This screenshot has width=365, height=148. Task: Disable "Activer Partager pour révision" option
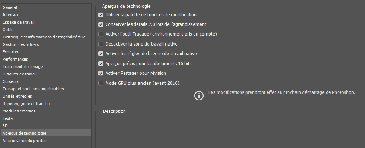pos(101,73)
